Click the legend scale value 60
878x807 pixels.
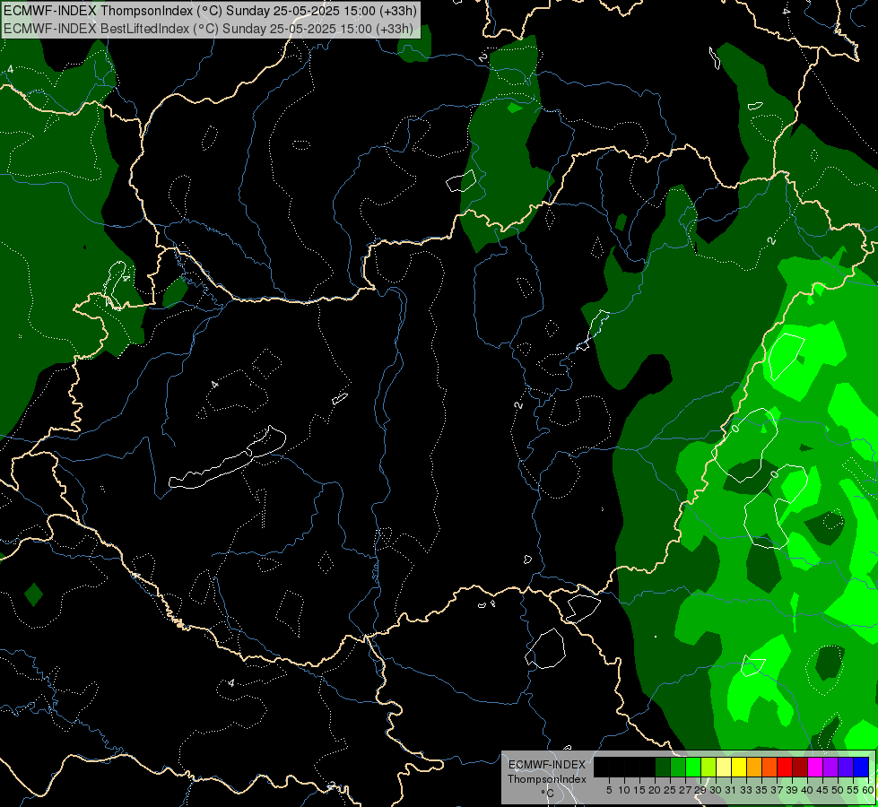pos(868,790)
